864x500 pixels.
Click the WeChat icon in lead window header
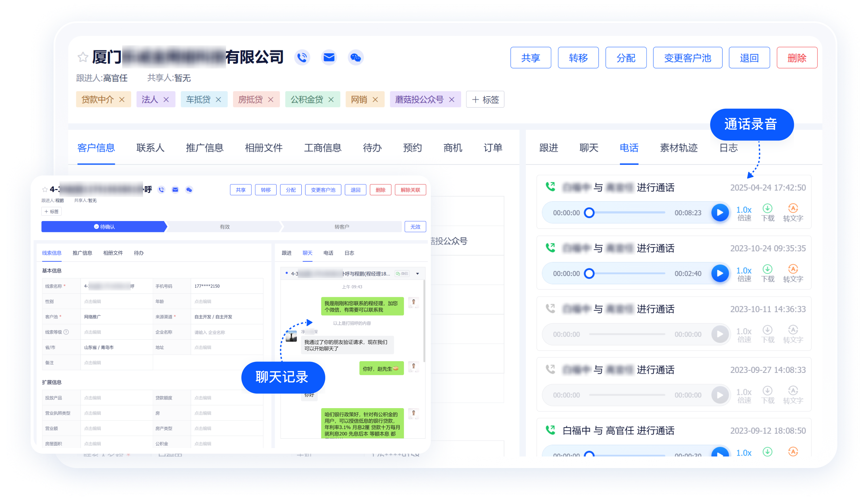click(189, 189)
